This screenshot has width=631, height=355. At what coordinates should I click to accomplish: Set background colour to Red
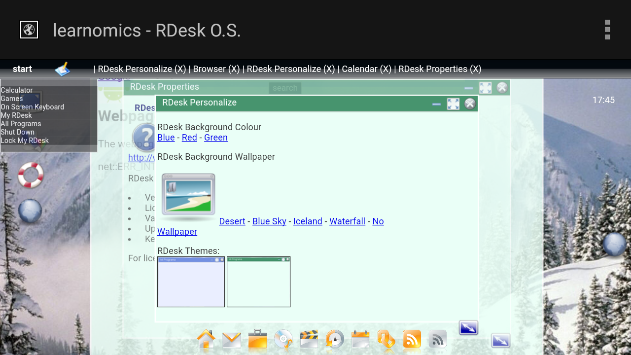[189, 138]
